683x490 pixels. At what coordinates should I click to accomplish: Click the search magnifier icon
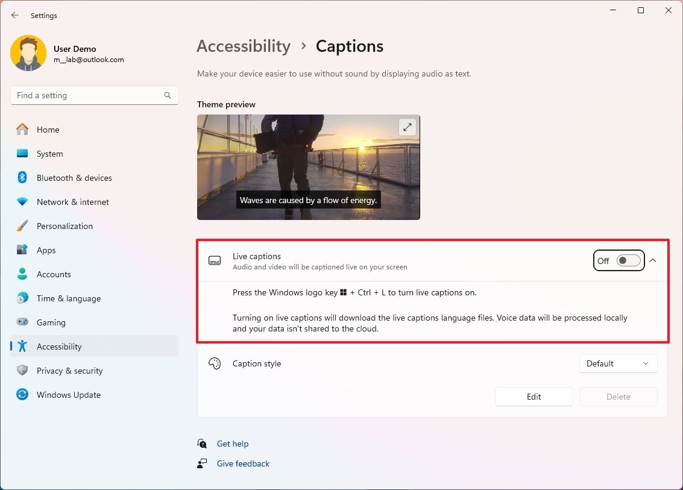point(167,95)
